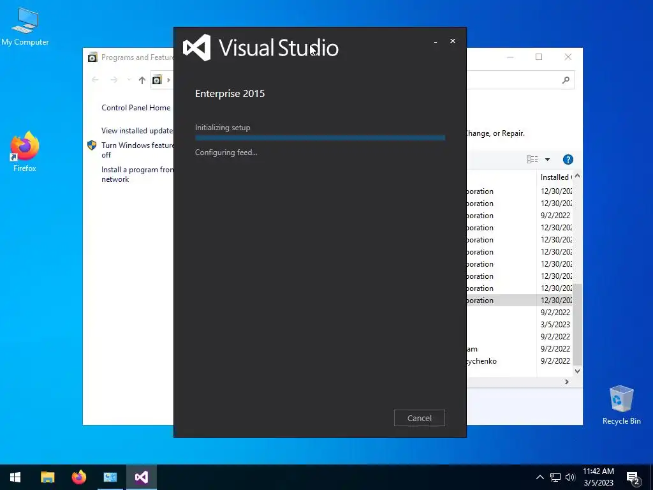Viewport: 653px width, 490px height.
Task: Click scroll down arrow of programs list
Action: click(577, 371)
